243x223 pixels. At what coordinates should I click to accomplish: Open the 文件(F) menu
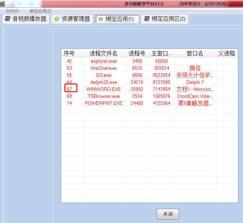coord(12,11)
